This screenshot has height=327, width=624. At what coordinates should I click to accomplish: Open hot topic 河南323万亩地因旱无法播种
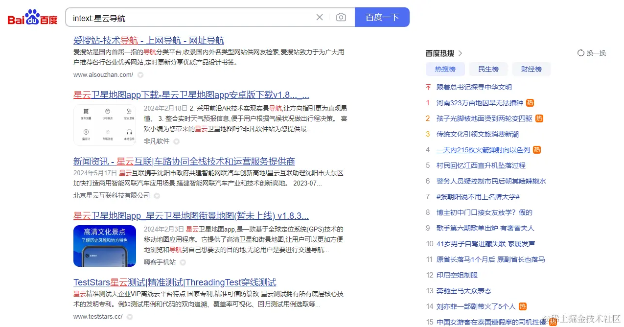point(480,103)
